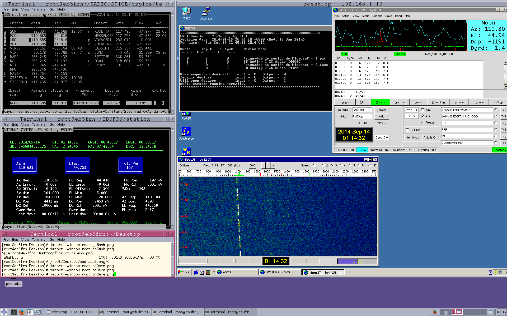Click the WR desktop shortcut icon
The width and height of the screenshot is (507, 316).
pyautogui.click(x=186, y=151)
